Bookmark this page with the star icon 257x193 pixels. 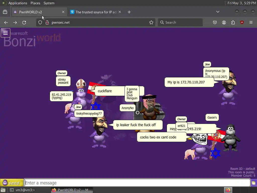click(x=151, y=22)
